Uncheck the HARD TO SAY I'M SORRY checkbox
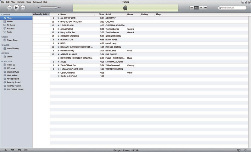Viewport: 251px width, 152px height. (58, 22)
